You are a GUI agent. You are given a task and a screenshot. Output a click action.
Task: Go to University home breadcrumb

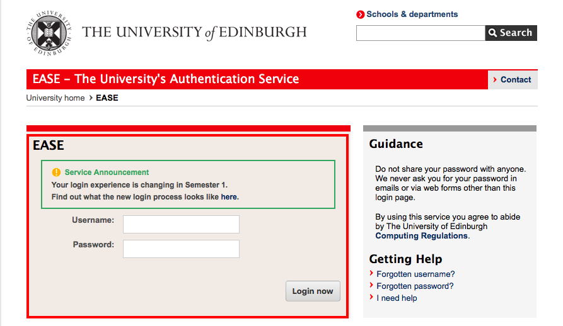pyautogui.click(x=55, y=98)
